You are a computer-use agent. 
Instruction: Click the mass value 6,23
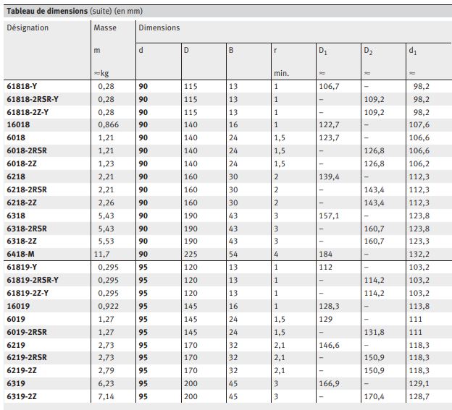pos(106,383)
